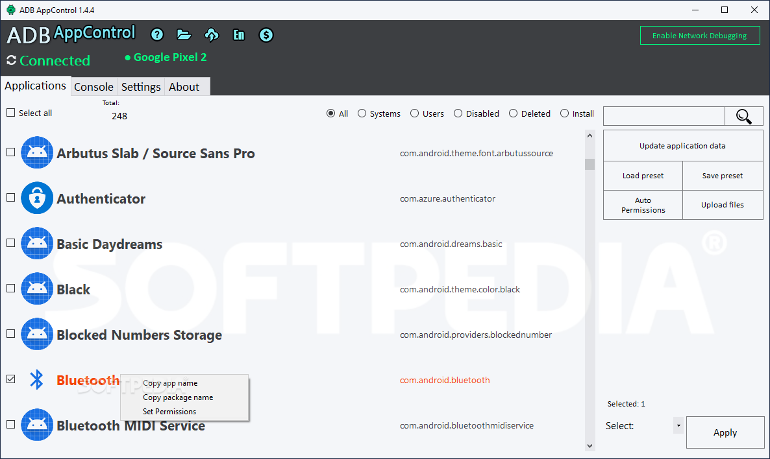Open the Select action dropdown arrow
Image resolution: width=770 pixels, height=459 pixels.
click(678, 425)
